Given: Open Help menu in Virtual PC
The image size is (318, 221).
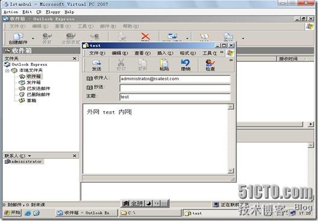Looking at the screenshot, I should pyautogui.click(x=69, y=12).
